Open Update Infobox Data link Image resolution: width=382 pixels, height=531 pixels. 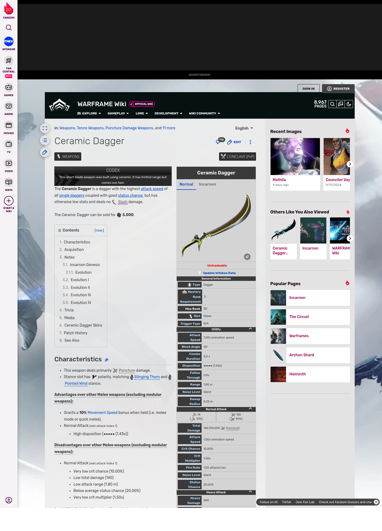click(219, 273)
